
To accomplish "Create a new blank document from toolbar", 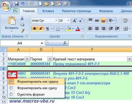I will (x=40, y=4).
